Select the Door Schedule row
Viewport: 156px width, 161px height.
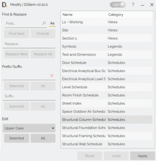pos(107,63)
